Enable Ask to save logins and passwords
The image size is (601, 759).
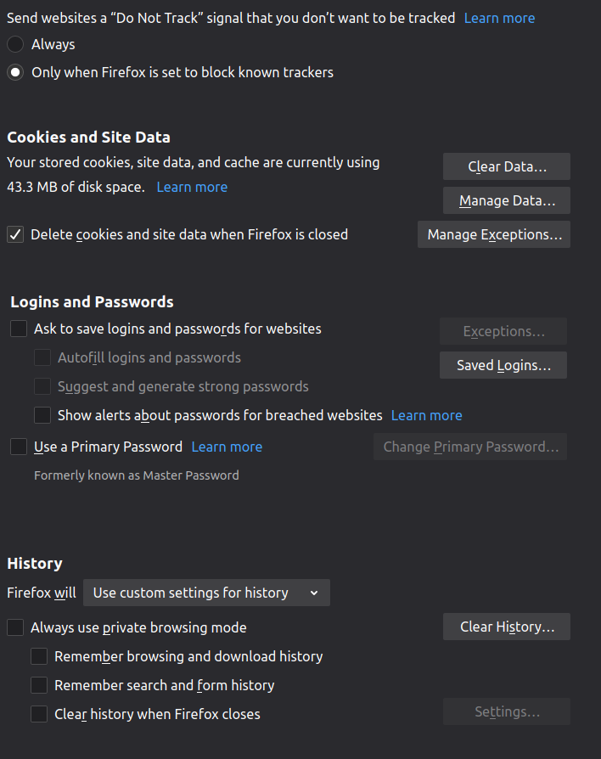(19, 329)
